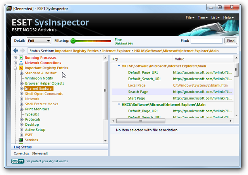Select the Search Page registry row
The width and height of the screenshot is (248, 175).
click(172, 92)
